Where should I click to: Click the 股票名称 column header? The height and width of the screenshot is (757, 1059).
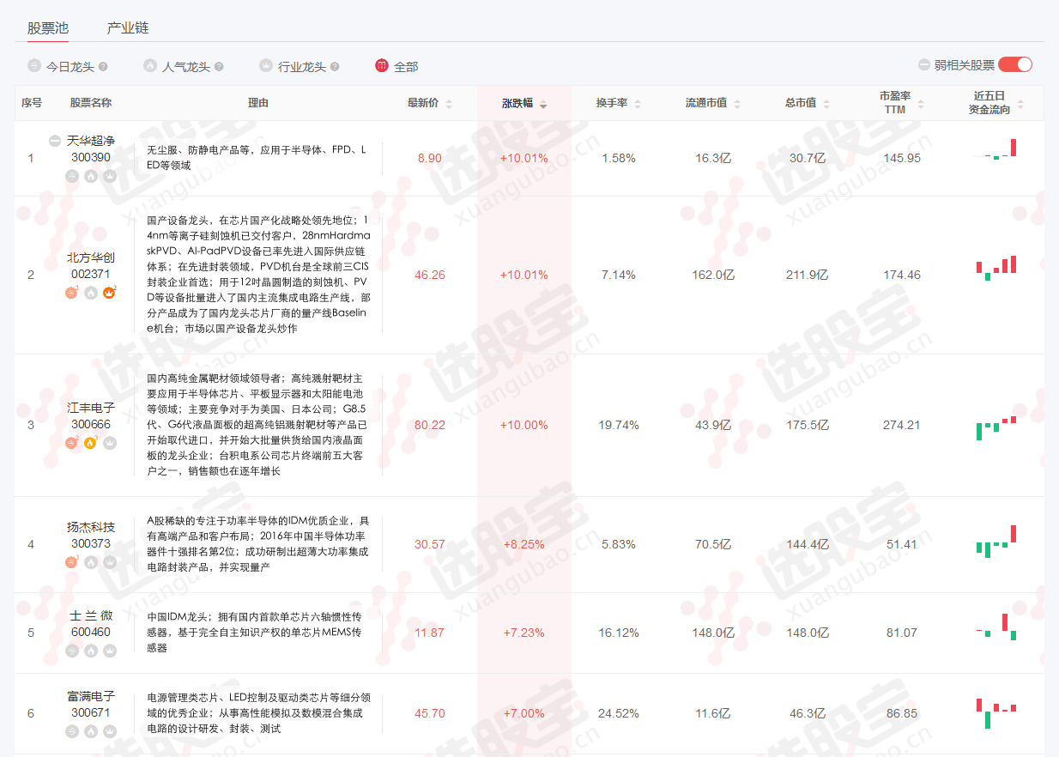91,103
